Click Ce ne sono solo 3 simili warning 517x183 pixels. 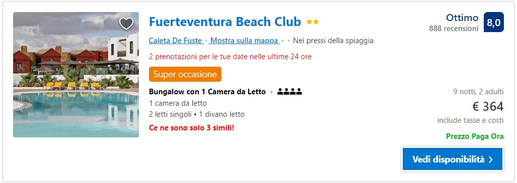point(191,127)
